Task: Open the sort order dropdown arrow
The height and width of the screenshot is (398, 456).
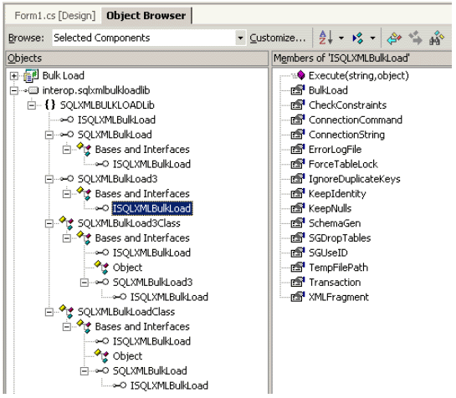Action: (x=341, y=38)
